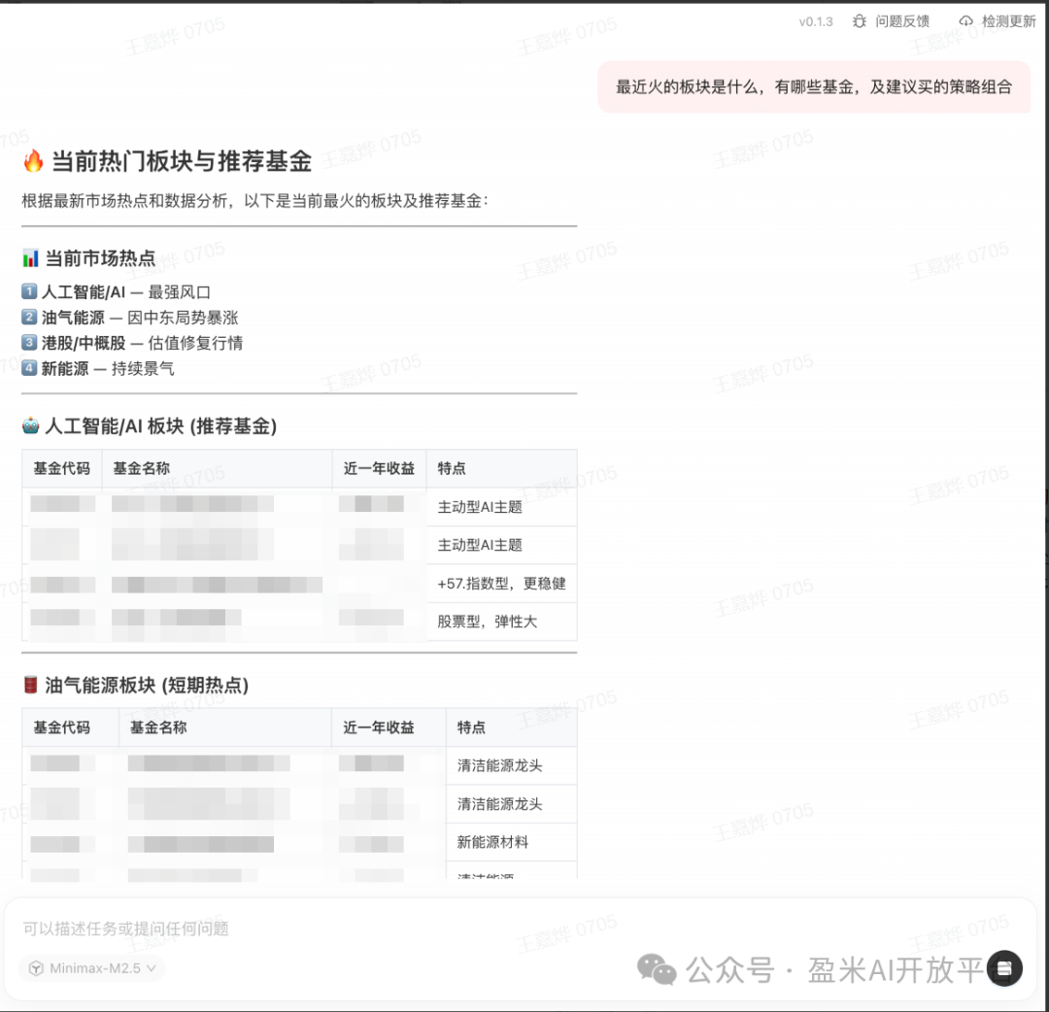Click the black round send button
Screen dimensions: 1049x1012
pyautogui.click(x=1003, y=968)
